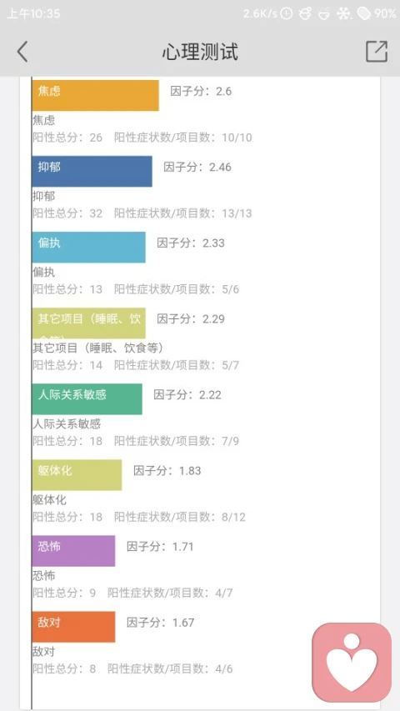This screenshot has width=400, height=711.
Task: Tap 阳性总分：32 under 抑郁
Action: [x=67, y=213]
